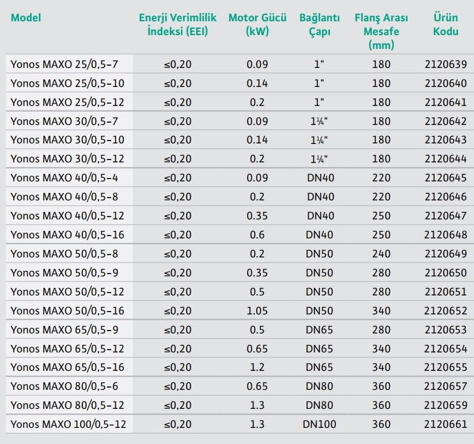Screen dimensions: 474x444
Task: Click the Bağlantı Çapı column header
Action: (x=320, y=25)
